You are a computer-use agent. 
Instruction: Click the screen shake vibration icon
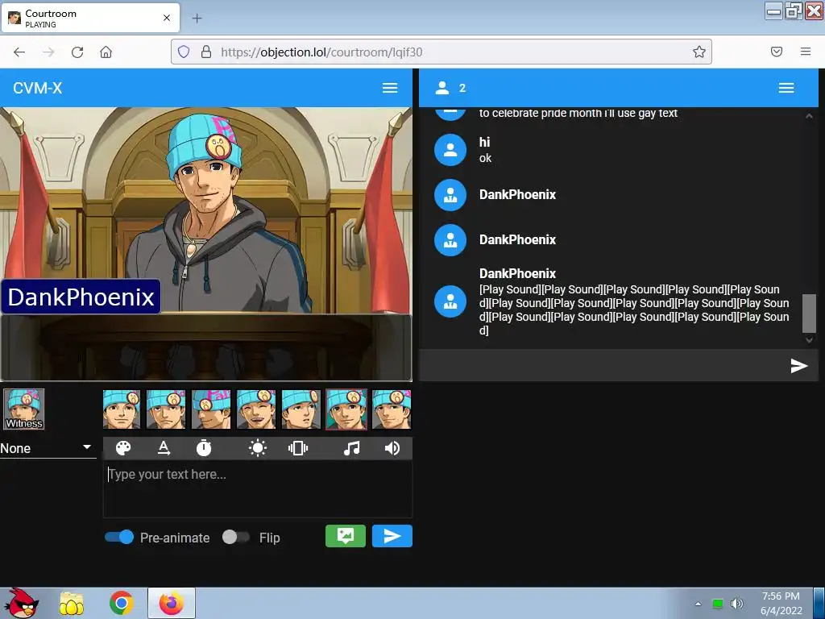click(298, 448)
